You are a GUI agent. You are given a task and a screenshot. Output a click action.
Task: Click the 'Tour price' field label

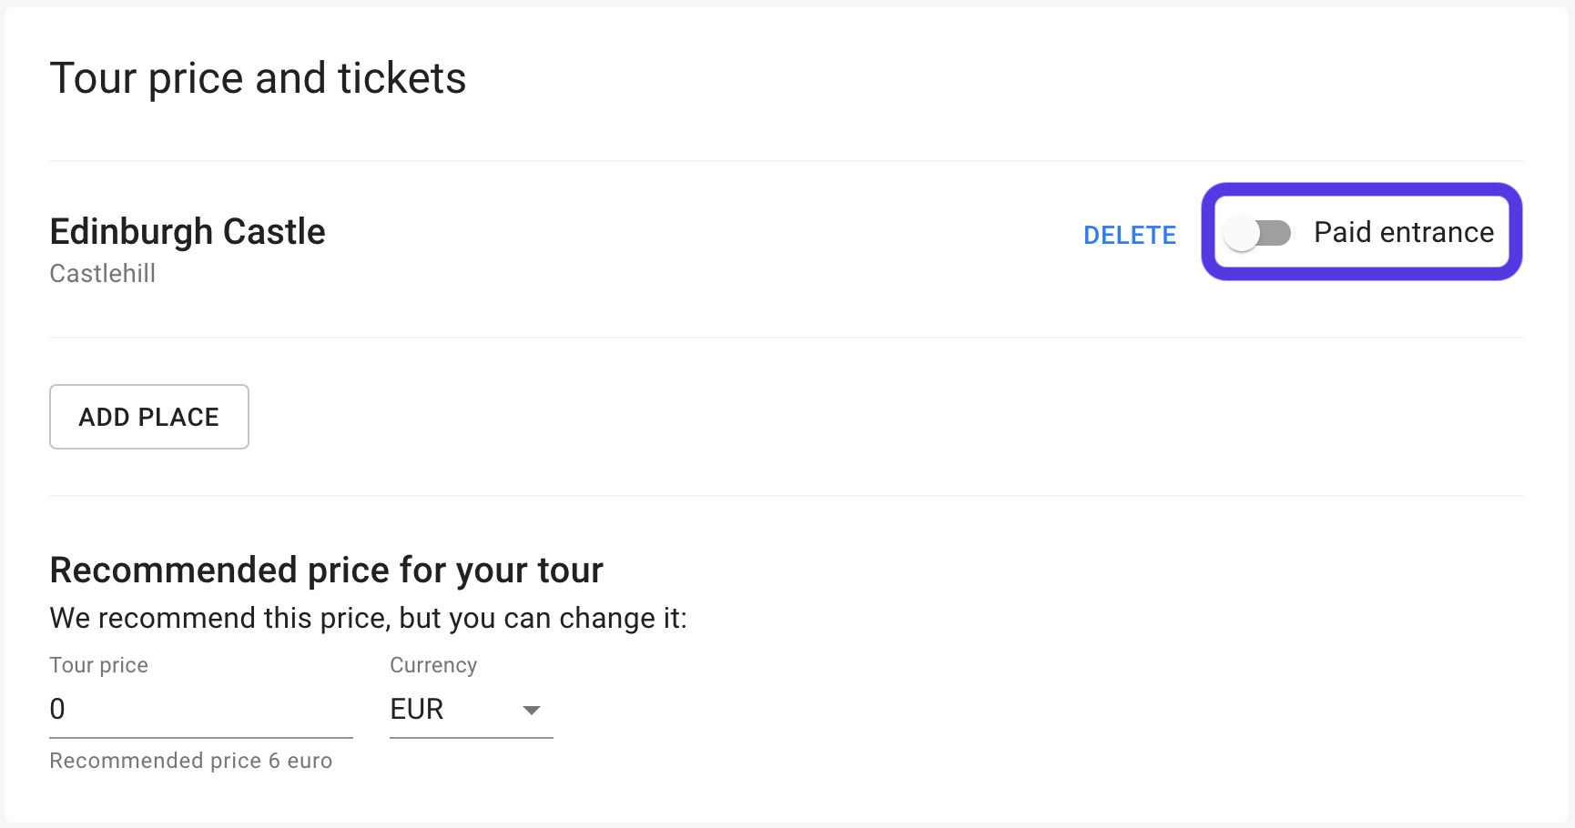(98, 665)
